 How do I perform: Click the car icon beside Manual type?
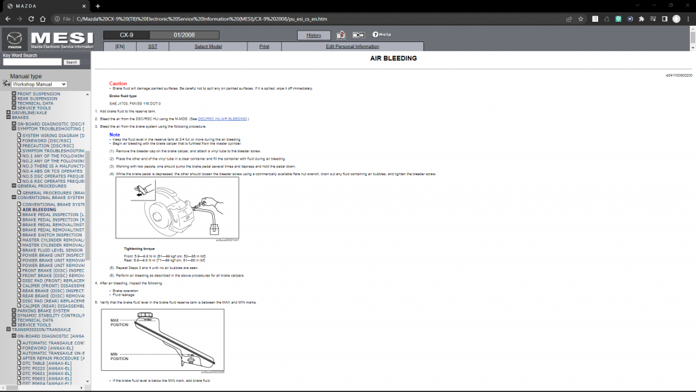[5, 84]
